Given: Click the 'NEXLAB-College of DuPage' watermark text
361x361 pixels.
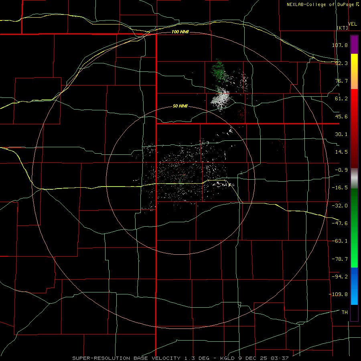Looking at the screenshot, I should 320,4.
